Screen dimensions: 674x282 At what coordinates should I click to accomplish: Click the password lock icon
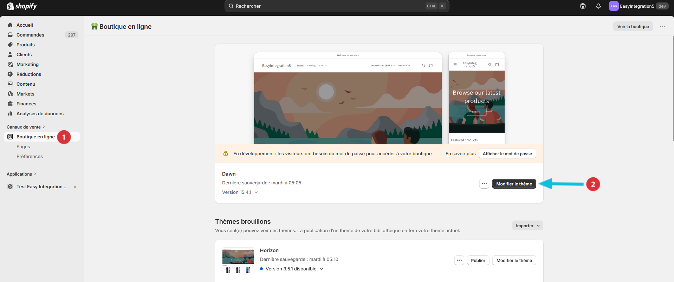(x=226, y=153)
